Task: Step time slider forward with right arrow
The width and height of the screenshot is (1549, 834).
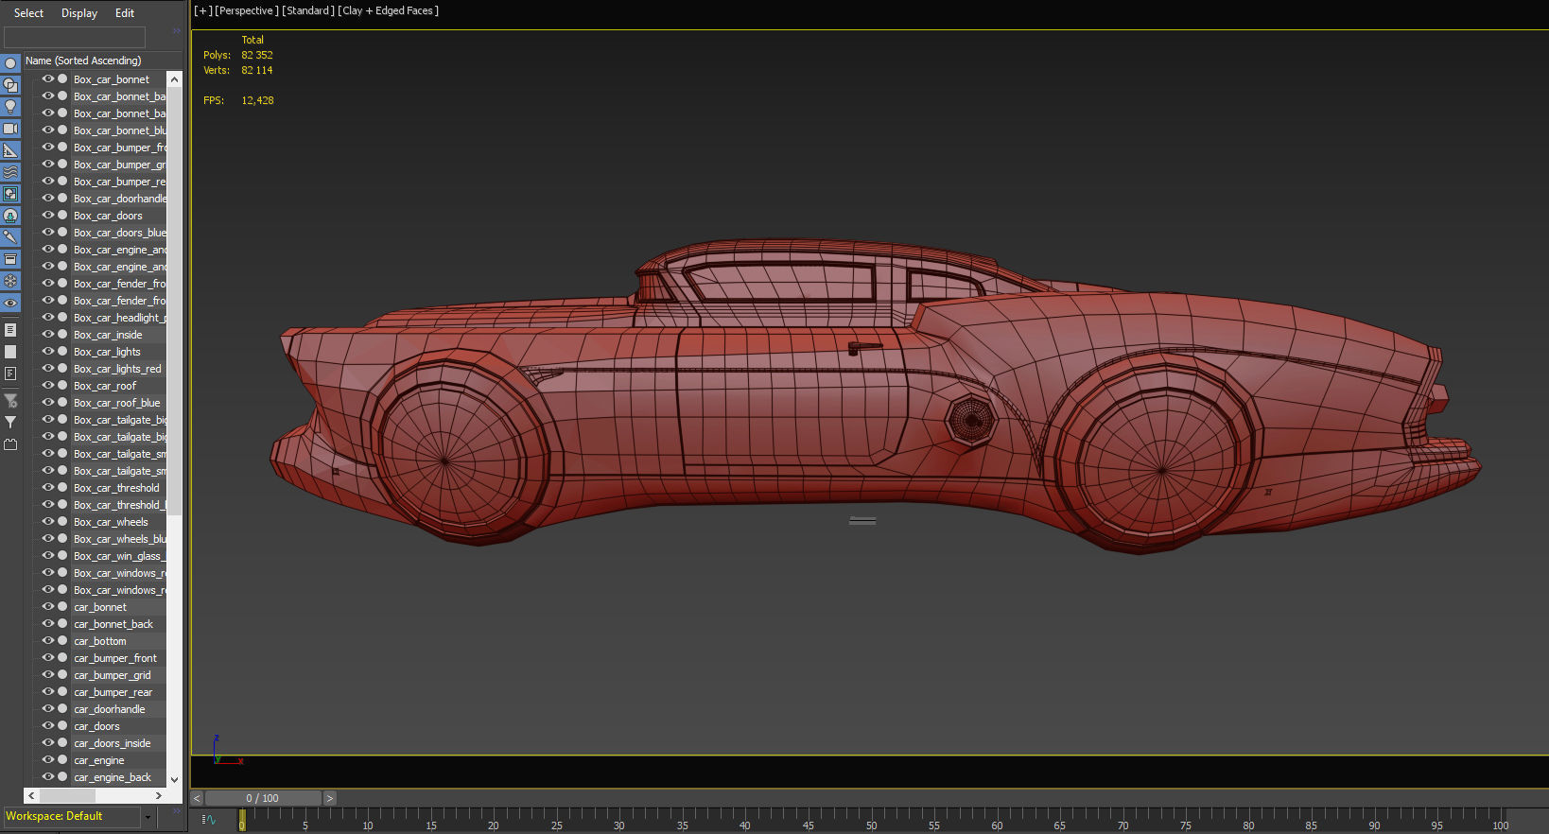Action: pos(329,798)
